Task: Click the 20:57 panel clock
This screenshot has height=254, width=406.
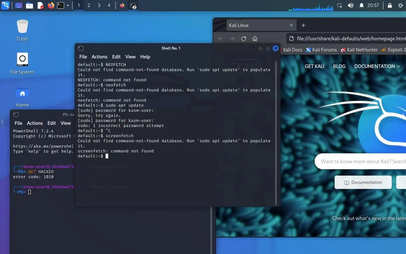Action: coord(373,5)
